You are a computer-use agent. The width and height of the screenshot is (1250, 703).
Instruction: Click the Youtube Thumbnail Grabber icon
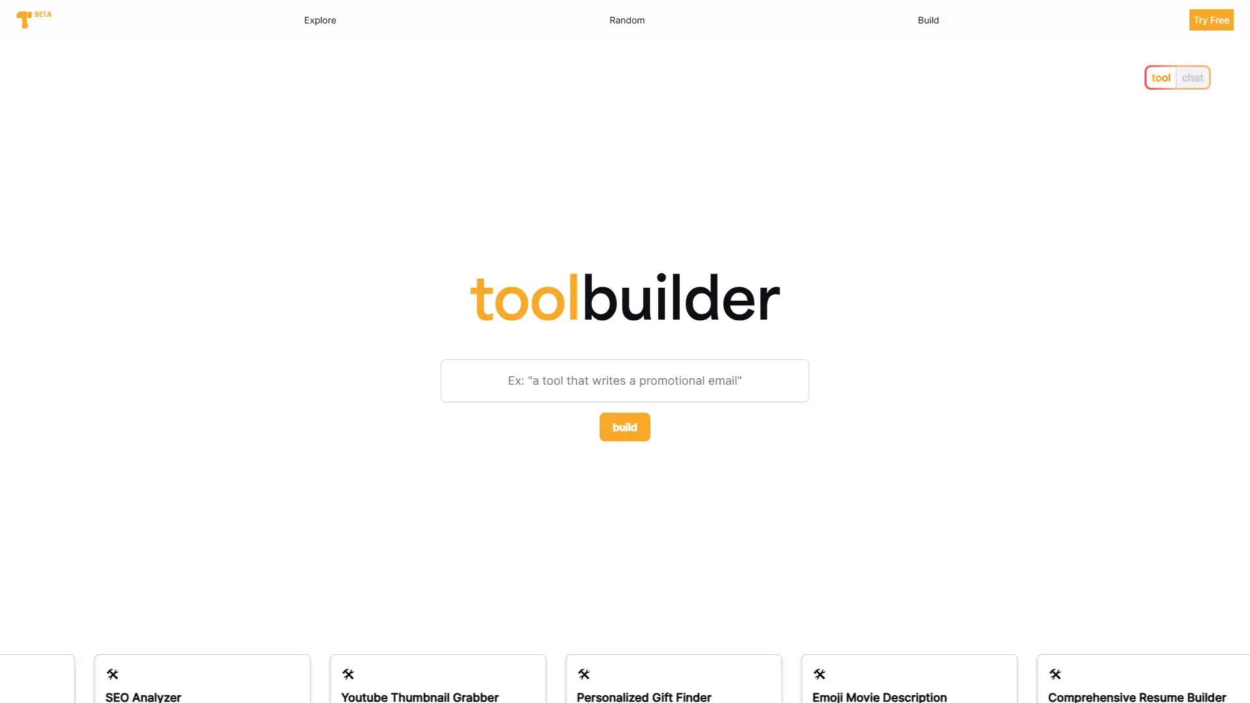pos(348,674)
